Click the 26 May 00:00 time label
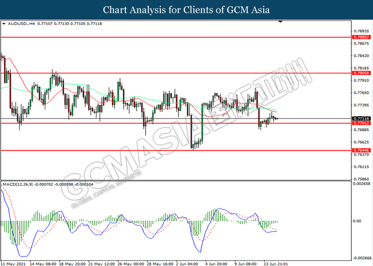Viewport: 373px width, 266px height. [x=131, y=264]
